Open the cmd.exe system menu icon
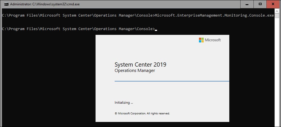Image resolution: width=281 pixels, height=127 pixels. [x=6, y=4]
